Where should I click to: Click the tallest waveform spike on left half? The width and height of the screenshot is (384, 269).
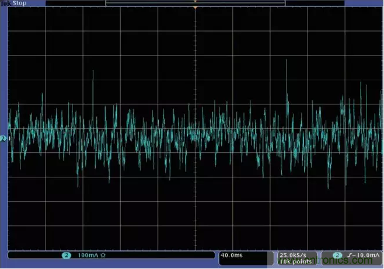tap(93, 72)
